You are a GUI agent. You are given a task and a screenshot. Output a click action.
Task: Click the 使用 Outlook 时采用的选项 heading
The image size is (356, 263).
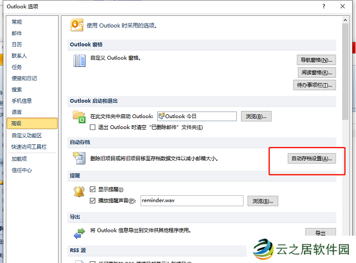pos(122,26)
